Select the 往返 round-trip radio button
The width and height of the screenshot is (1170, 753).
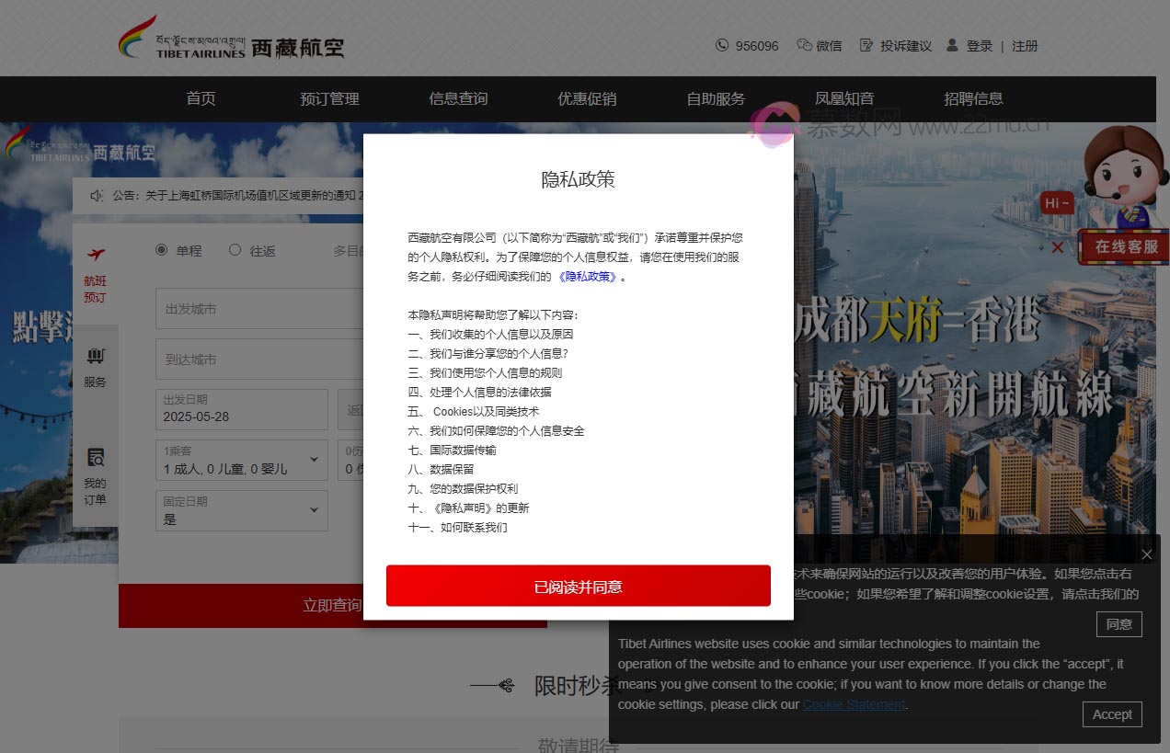tap(235, 250)
